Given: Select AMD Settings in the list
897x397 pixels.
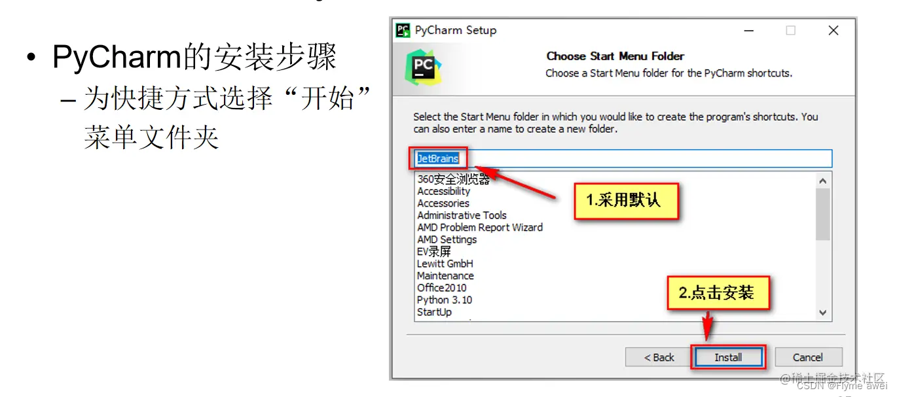Looking at the screenshot, I should (x=447, y=239).
